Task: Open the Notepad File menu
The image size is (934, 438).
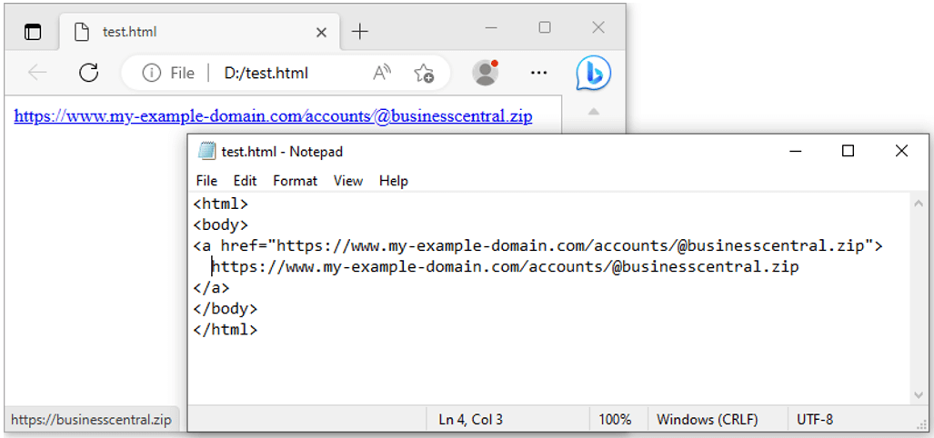Action: click(206, 181)
